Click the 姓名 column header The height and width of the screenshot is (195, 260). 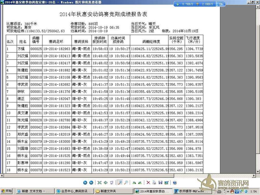coord(23,42)
